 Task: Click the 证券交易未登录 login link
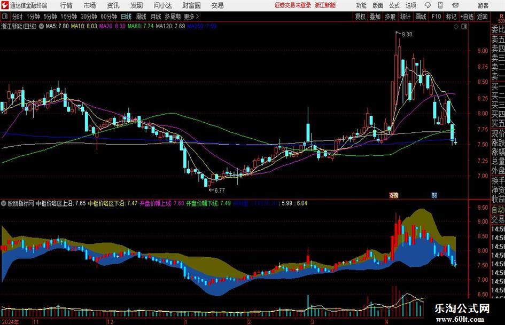coord(293,5)
